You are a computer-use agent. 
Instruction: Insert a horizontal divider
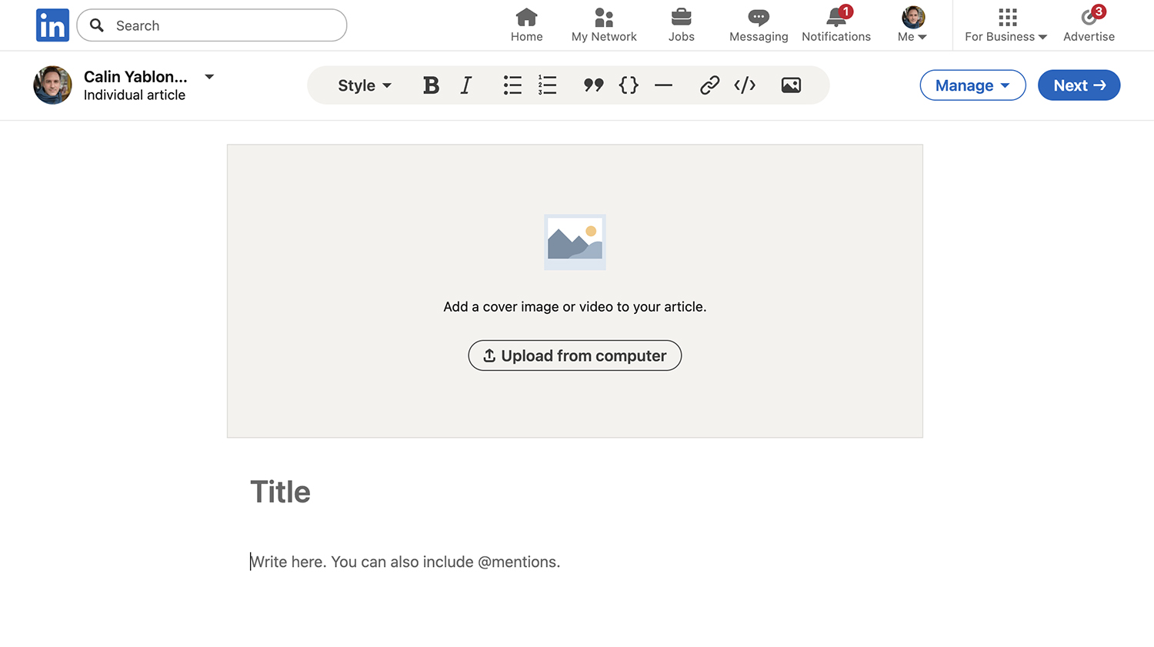coord(663,85)
